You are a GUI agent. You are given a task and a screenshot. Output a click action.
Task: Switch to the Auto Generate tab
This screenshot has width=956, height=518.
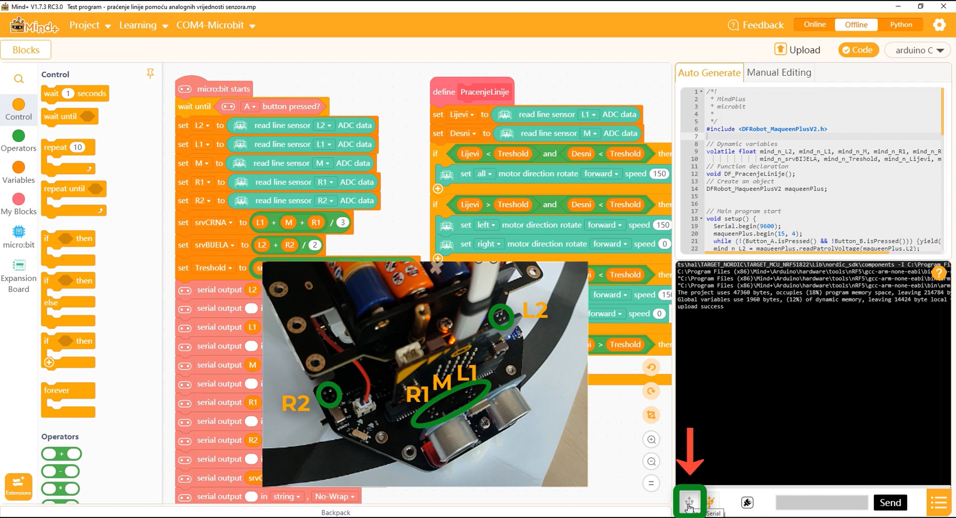pyautogui.click(x=709, y=73)
